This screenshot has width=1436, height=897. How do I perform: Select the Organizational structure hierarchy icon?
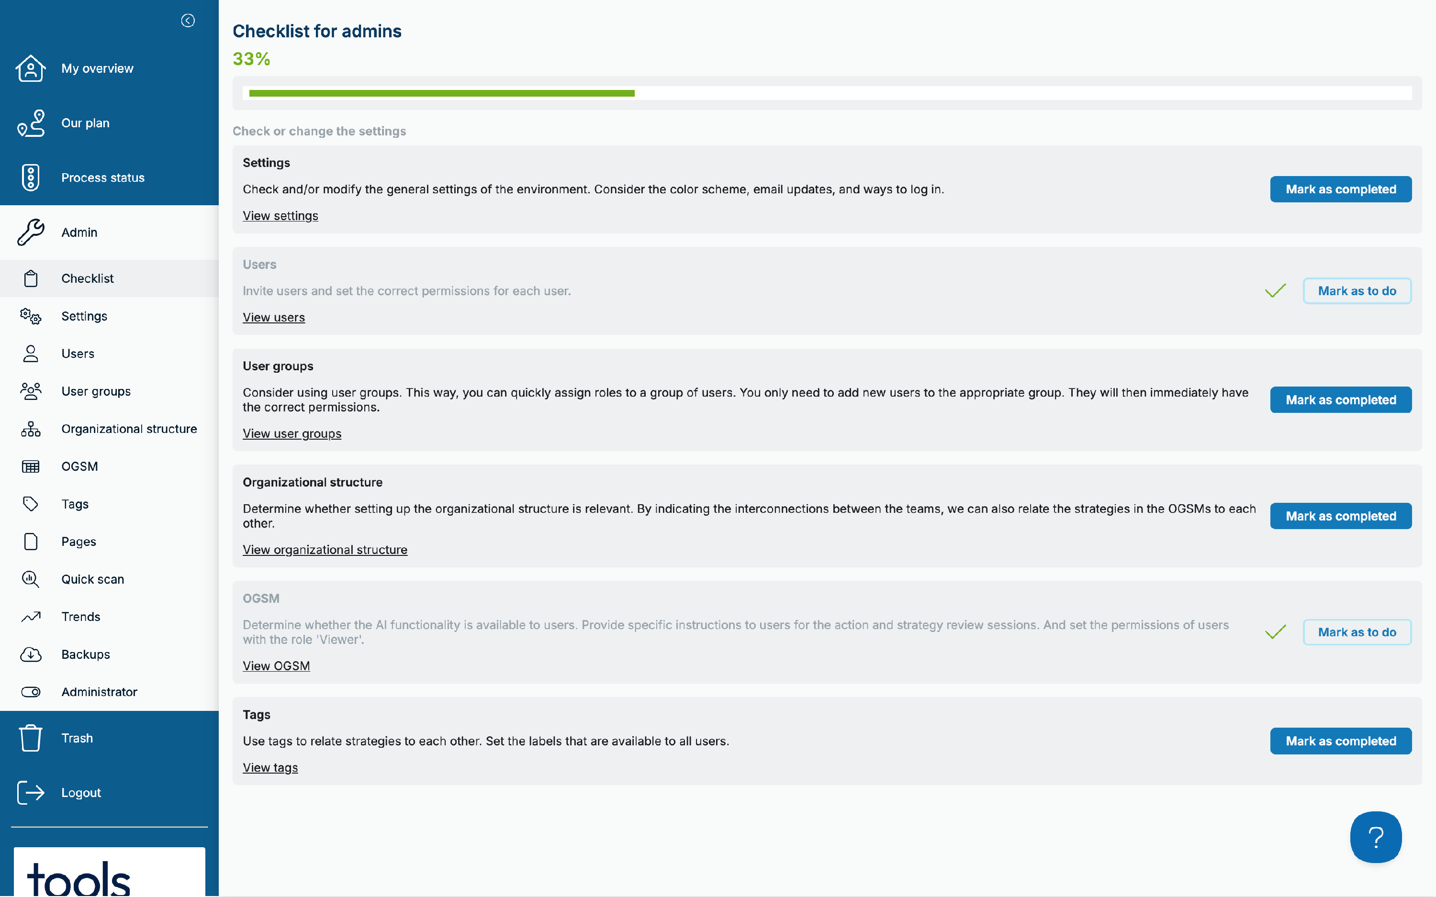tap(30, 429)
